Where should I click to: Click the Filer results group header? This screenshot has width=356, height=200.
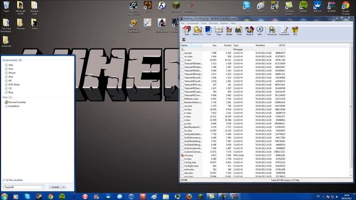pyautogui.click(x=7, y=97)
